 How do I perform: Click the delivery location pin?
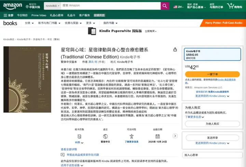[27, 7]
